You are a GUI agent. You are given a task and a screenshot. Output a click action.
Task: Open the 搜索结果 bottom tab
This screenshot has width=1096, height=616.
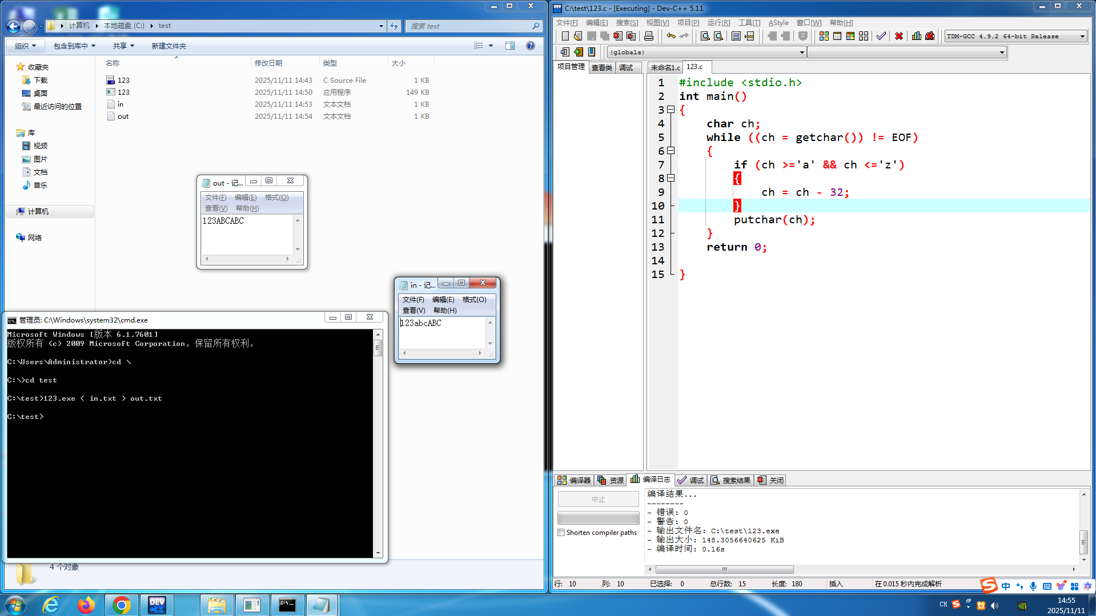tap(730, 480)
